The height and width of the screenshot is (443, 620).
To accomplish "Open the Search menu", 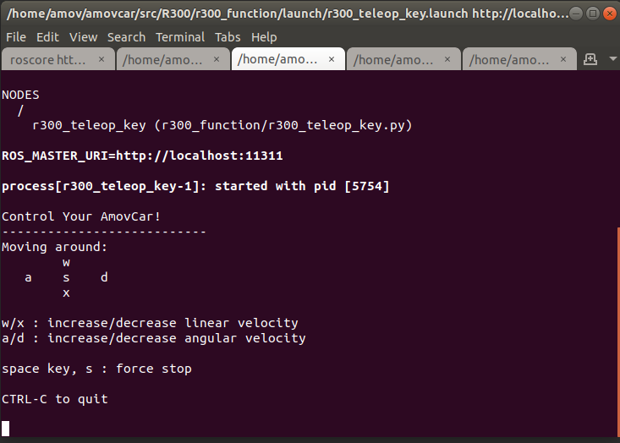I will click(x=126, y=37).
